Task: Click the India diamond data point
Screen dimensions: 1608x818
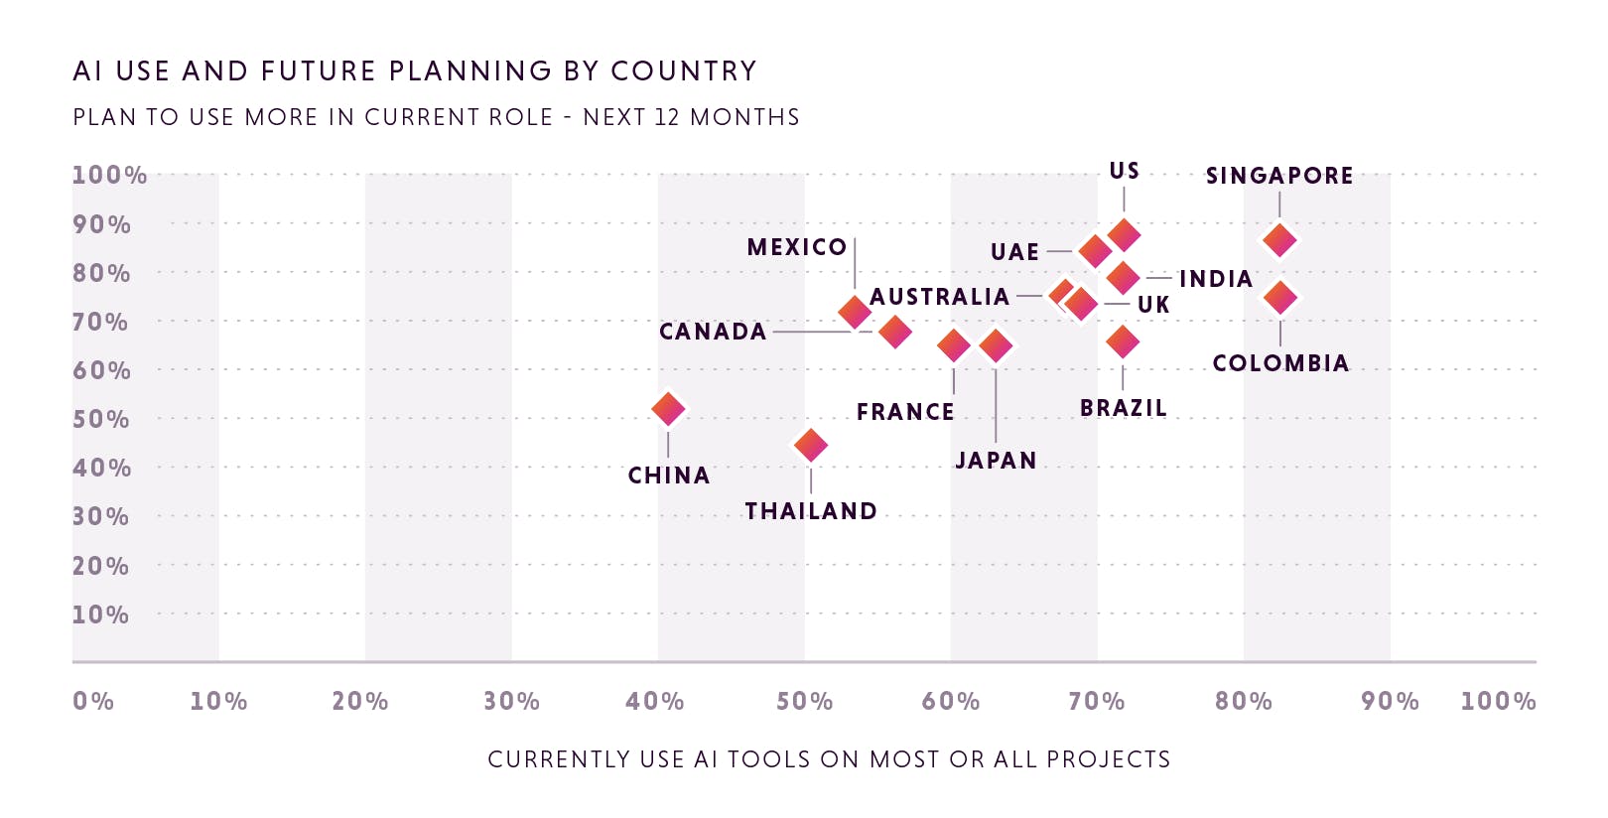Action: click(1123, 278)
